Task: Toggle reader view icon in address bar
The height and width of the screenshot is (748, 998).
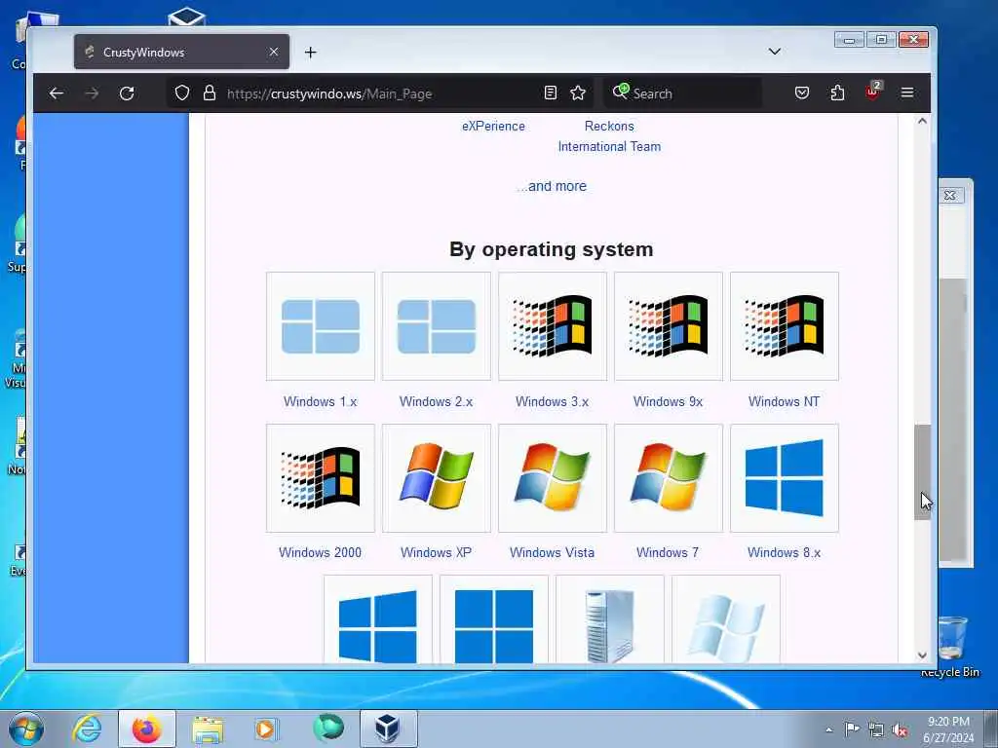Action: coord(551,93)
